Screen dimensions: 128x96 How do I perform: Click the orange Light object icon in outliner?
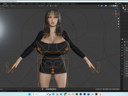pos(125,11)
